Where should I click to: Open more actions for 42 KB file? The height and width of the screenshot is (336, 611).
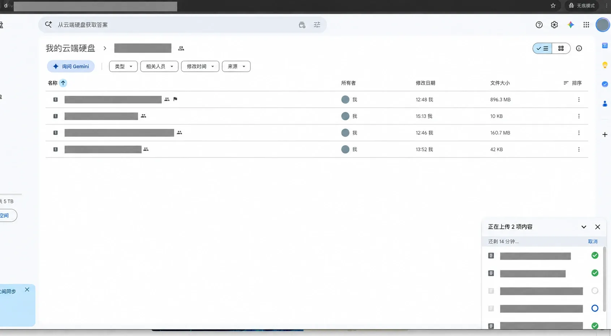click(578, 149)
